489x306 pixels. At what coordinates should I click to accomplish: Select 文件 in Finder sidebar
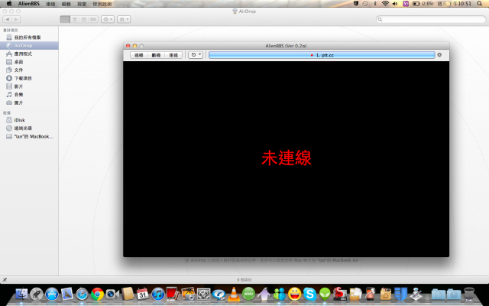coord(29,70)
